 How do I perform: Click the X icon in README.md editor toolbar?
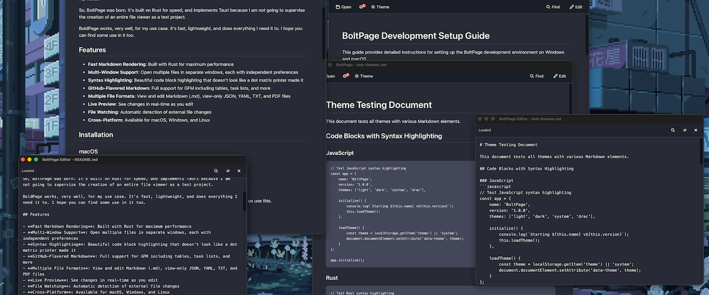click(239, 171)
